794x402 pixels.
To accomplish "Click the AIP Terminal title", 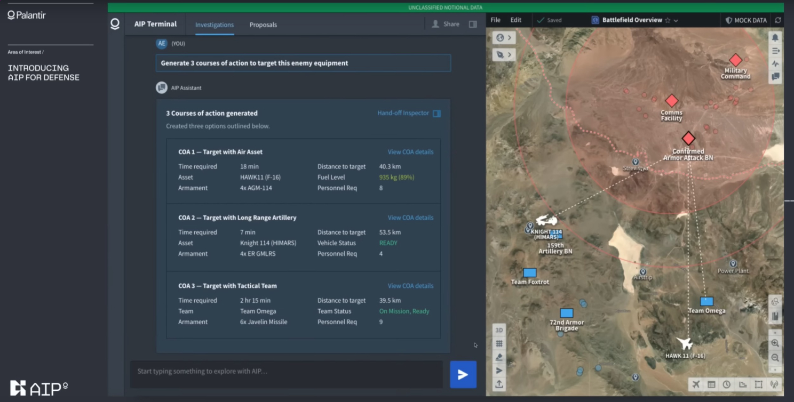I will point(155,24).
